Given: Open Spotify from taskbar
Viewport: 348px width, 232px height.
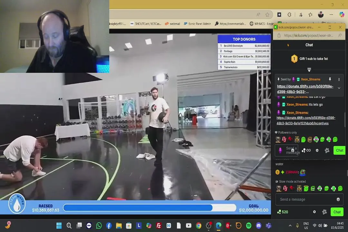Looking at the screenshot, I should [248, 226].
